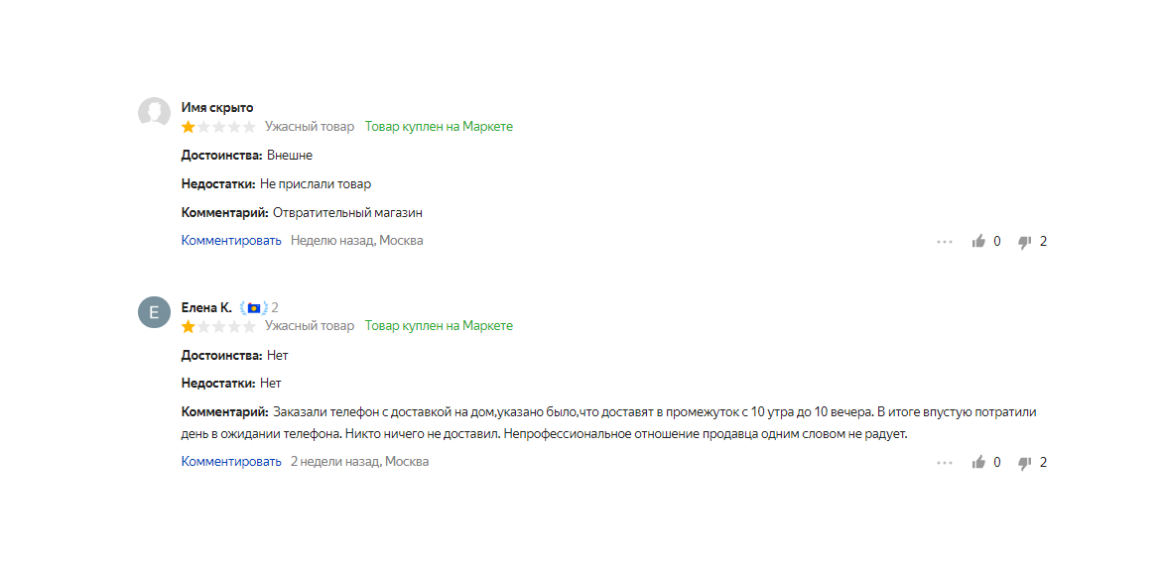The height and width of the screenshot is (562, 1164).
Task: Click first review's Товар куплен на Маркете label
Action: [439, 126]
